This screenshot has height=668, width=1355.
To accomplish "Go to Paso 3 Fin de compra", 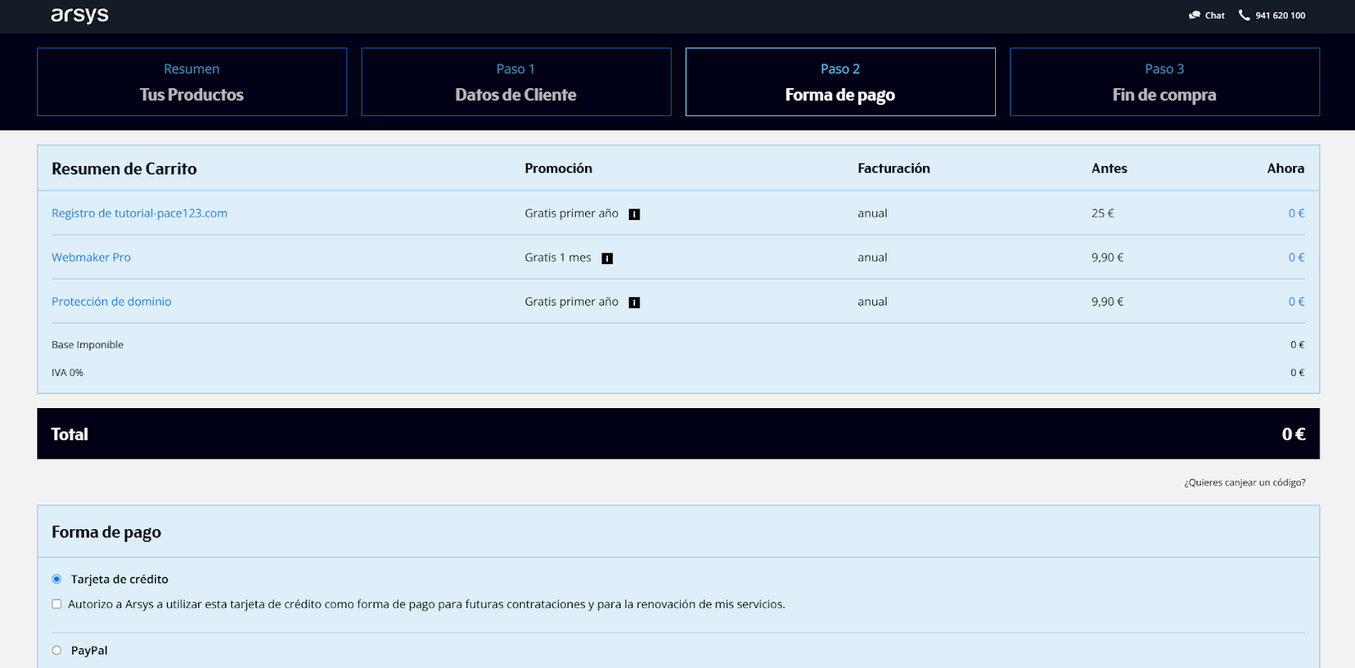I will coord(1164,82).
